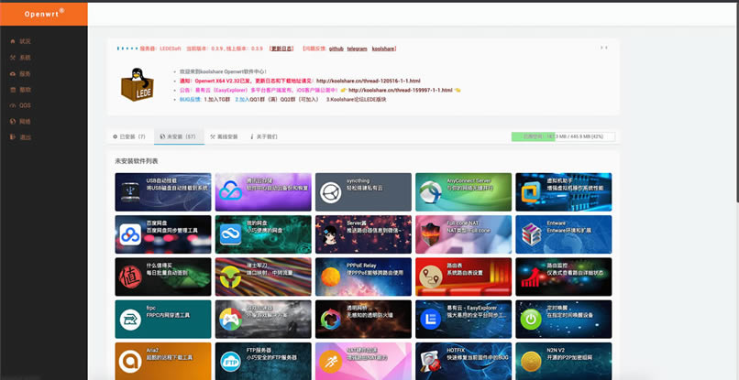The image size is (739, 380).
Task: Click the Entware package icon
Action: [x=530, y=235]
